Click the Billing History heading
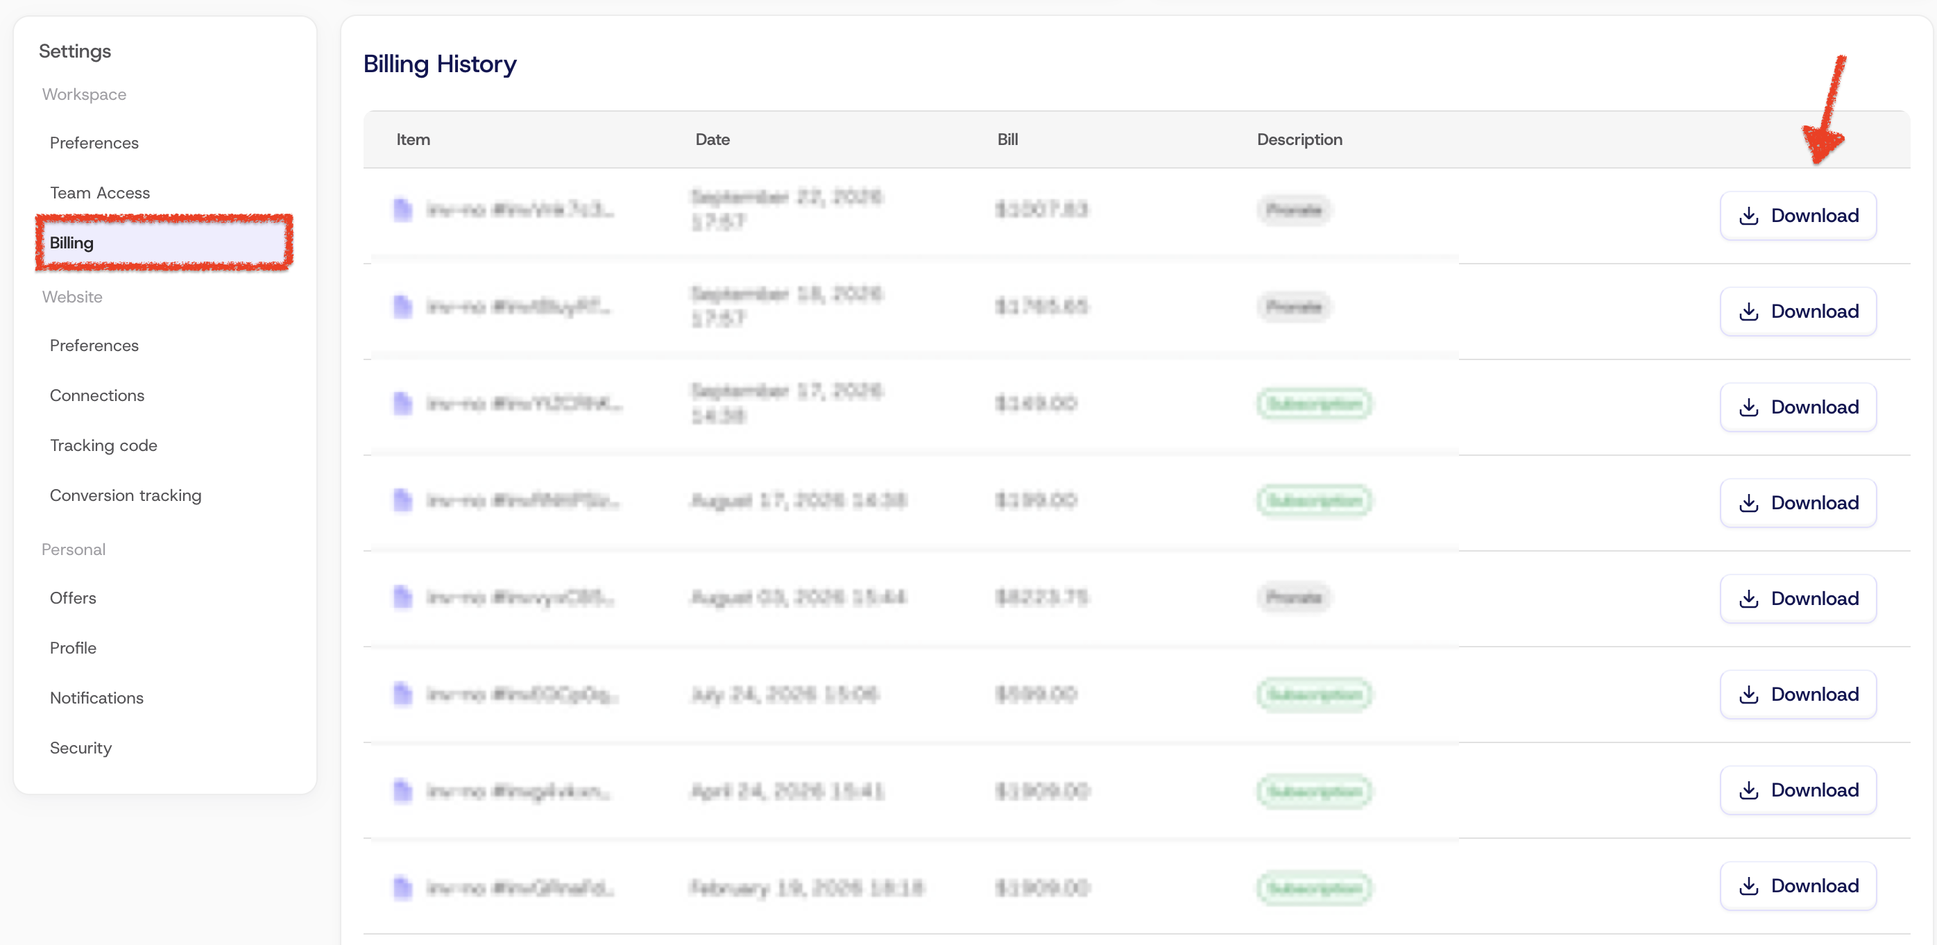1937x945 pixels. [x=440, y=65]
